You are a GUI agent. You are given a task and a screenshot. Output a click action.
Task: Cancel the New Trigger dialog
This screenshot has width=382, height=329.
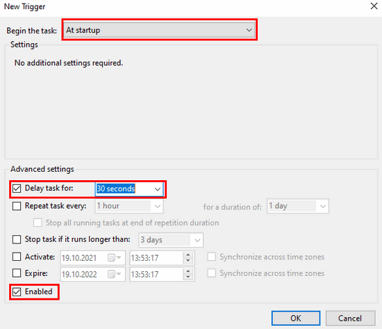(x=350, y=318)
